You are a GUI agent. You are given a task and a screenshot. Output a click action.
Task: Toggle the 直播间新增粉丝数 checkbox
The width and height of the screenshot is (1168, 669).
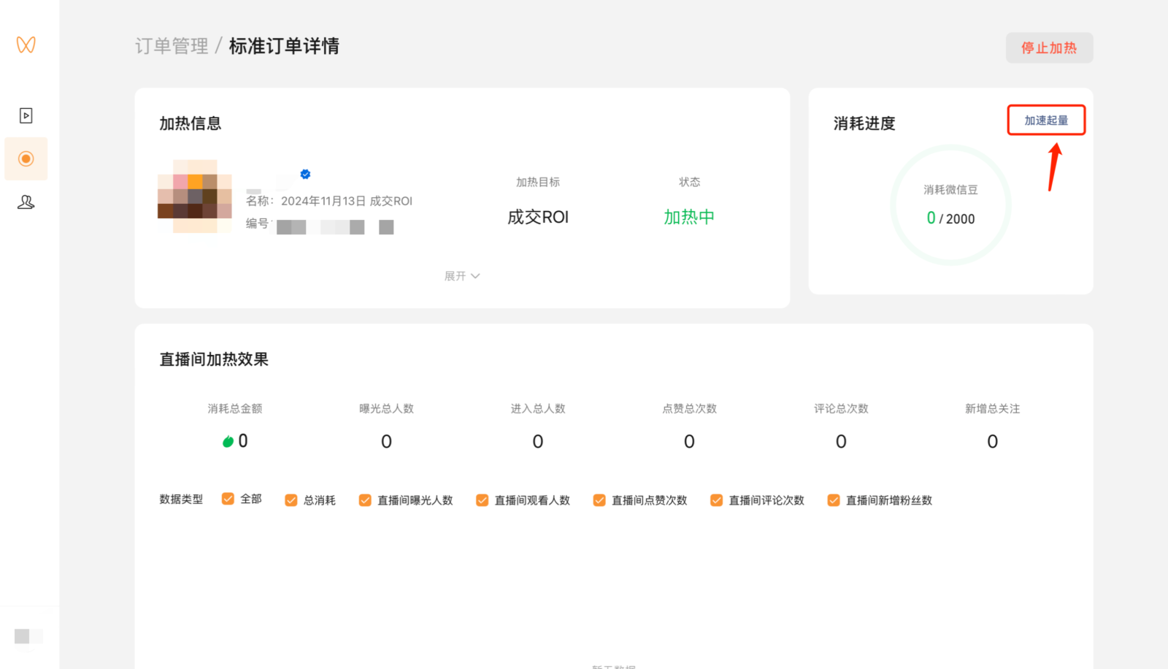[x=834, y=500]
